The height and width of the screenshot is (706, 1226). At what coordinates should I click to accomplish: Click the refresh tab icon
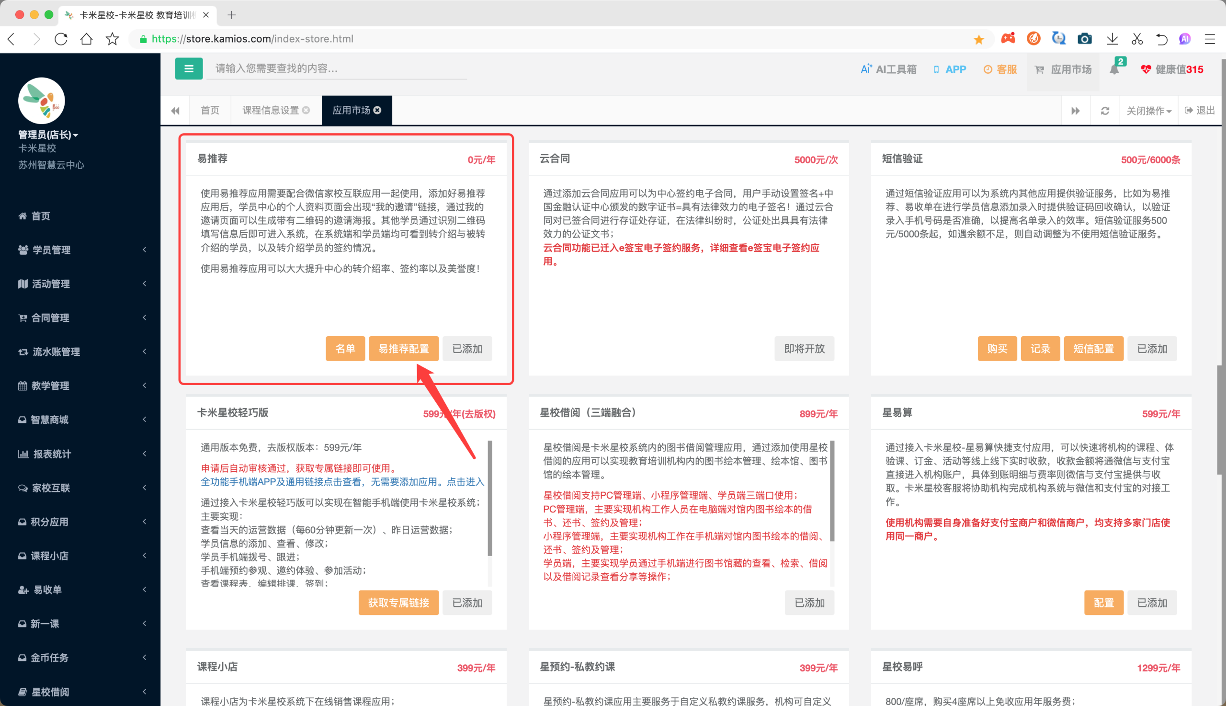[1105, 111]
